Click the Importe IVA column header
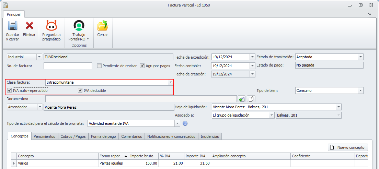The image size is (379, 169). tap(197, 156)
